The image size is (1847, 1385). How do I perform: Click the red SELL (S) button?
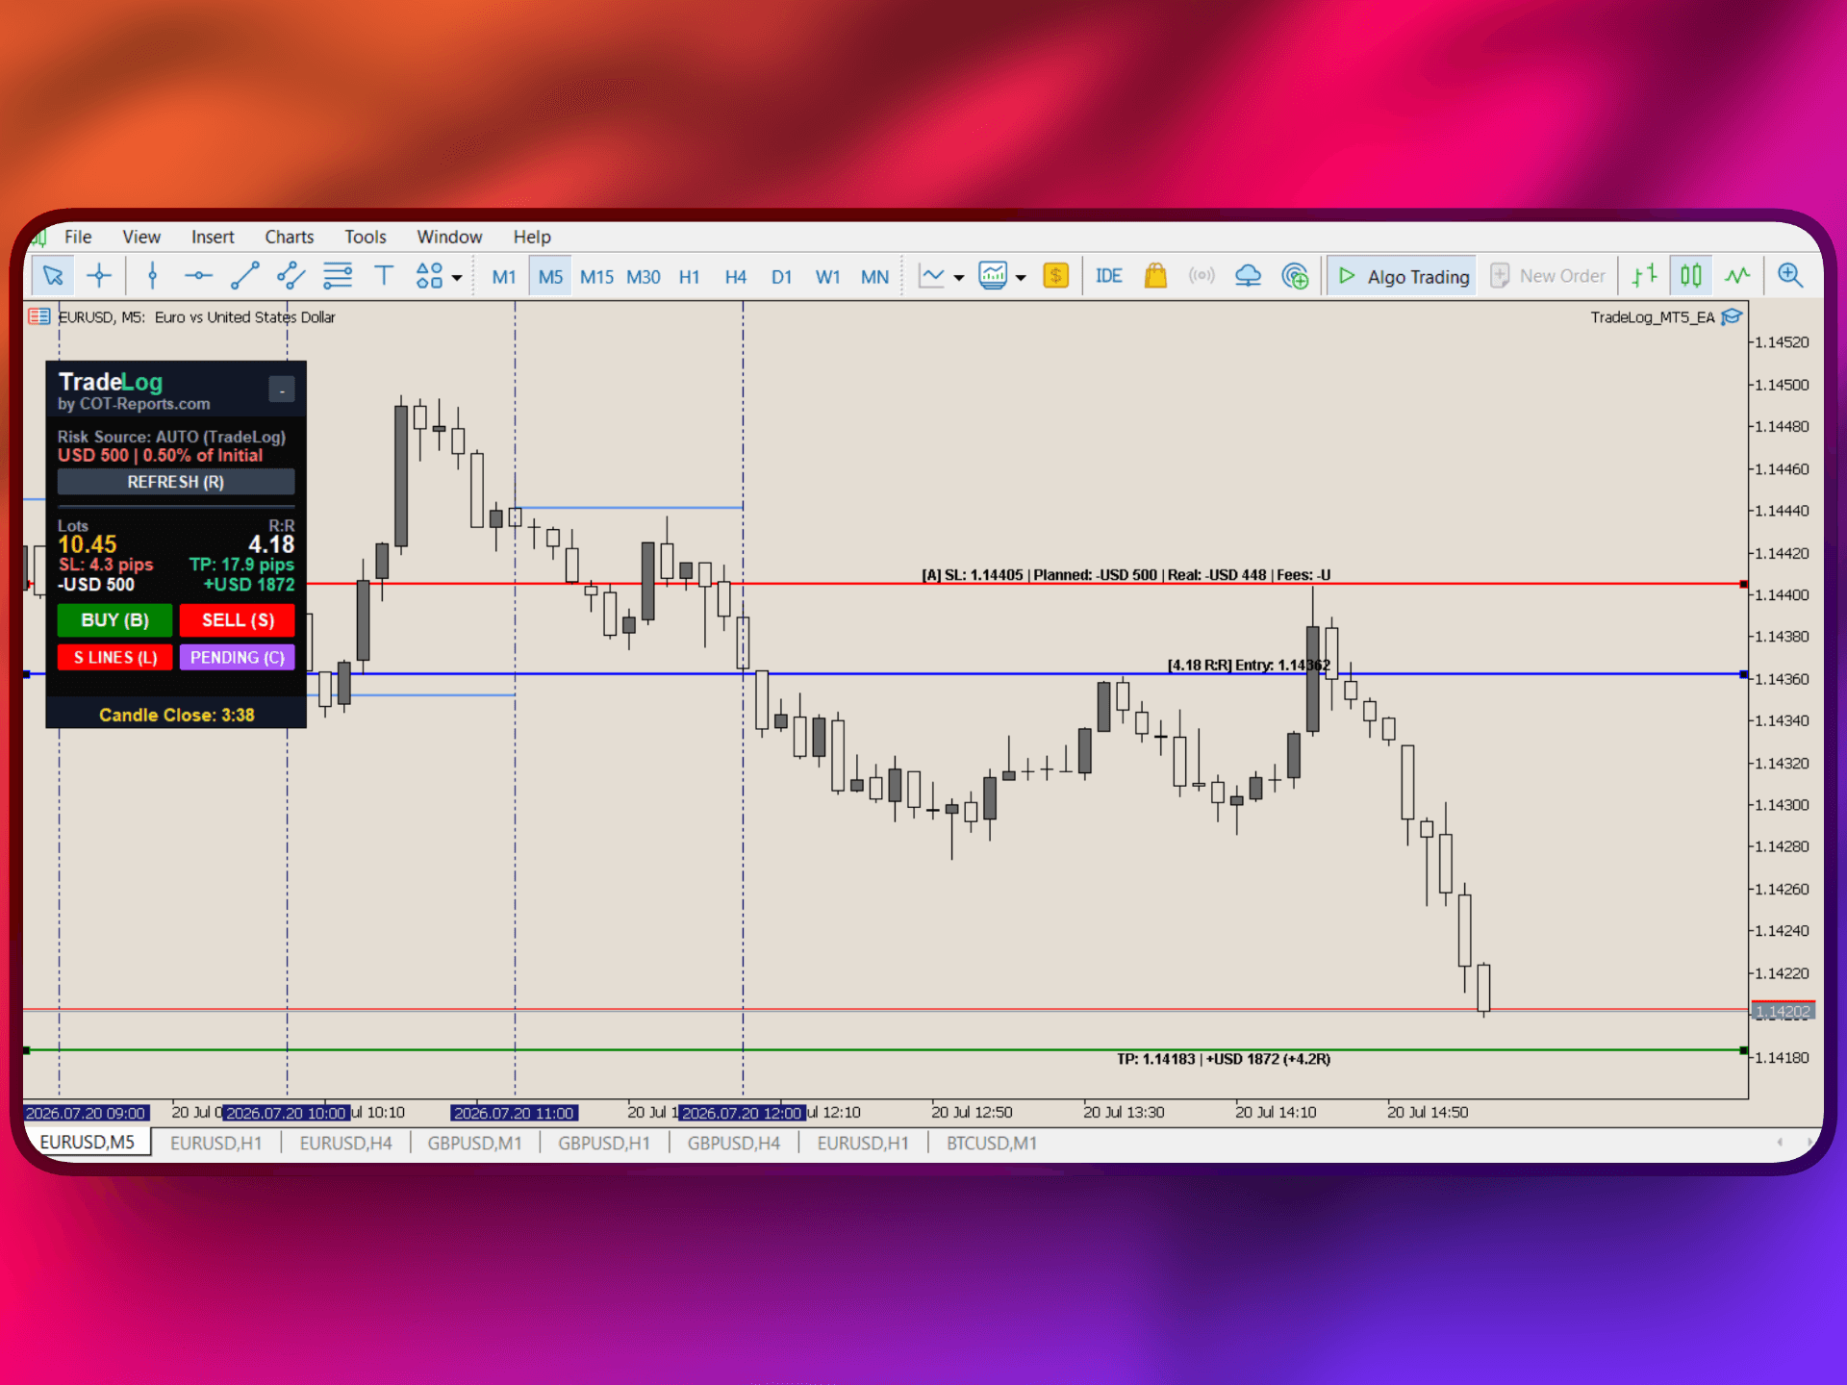click(x=238, y=620)
